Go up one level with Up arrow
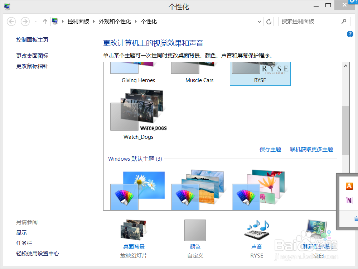 point(45,22)
